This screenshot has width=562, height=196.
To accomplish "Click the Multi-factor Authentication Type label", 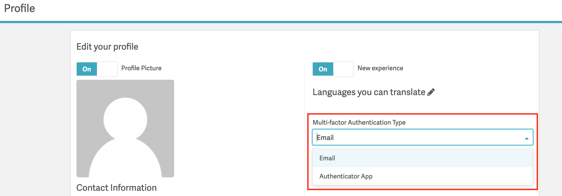I will [359, 122].
